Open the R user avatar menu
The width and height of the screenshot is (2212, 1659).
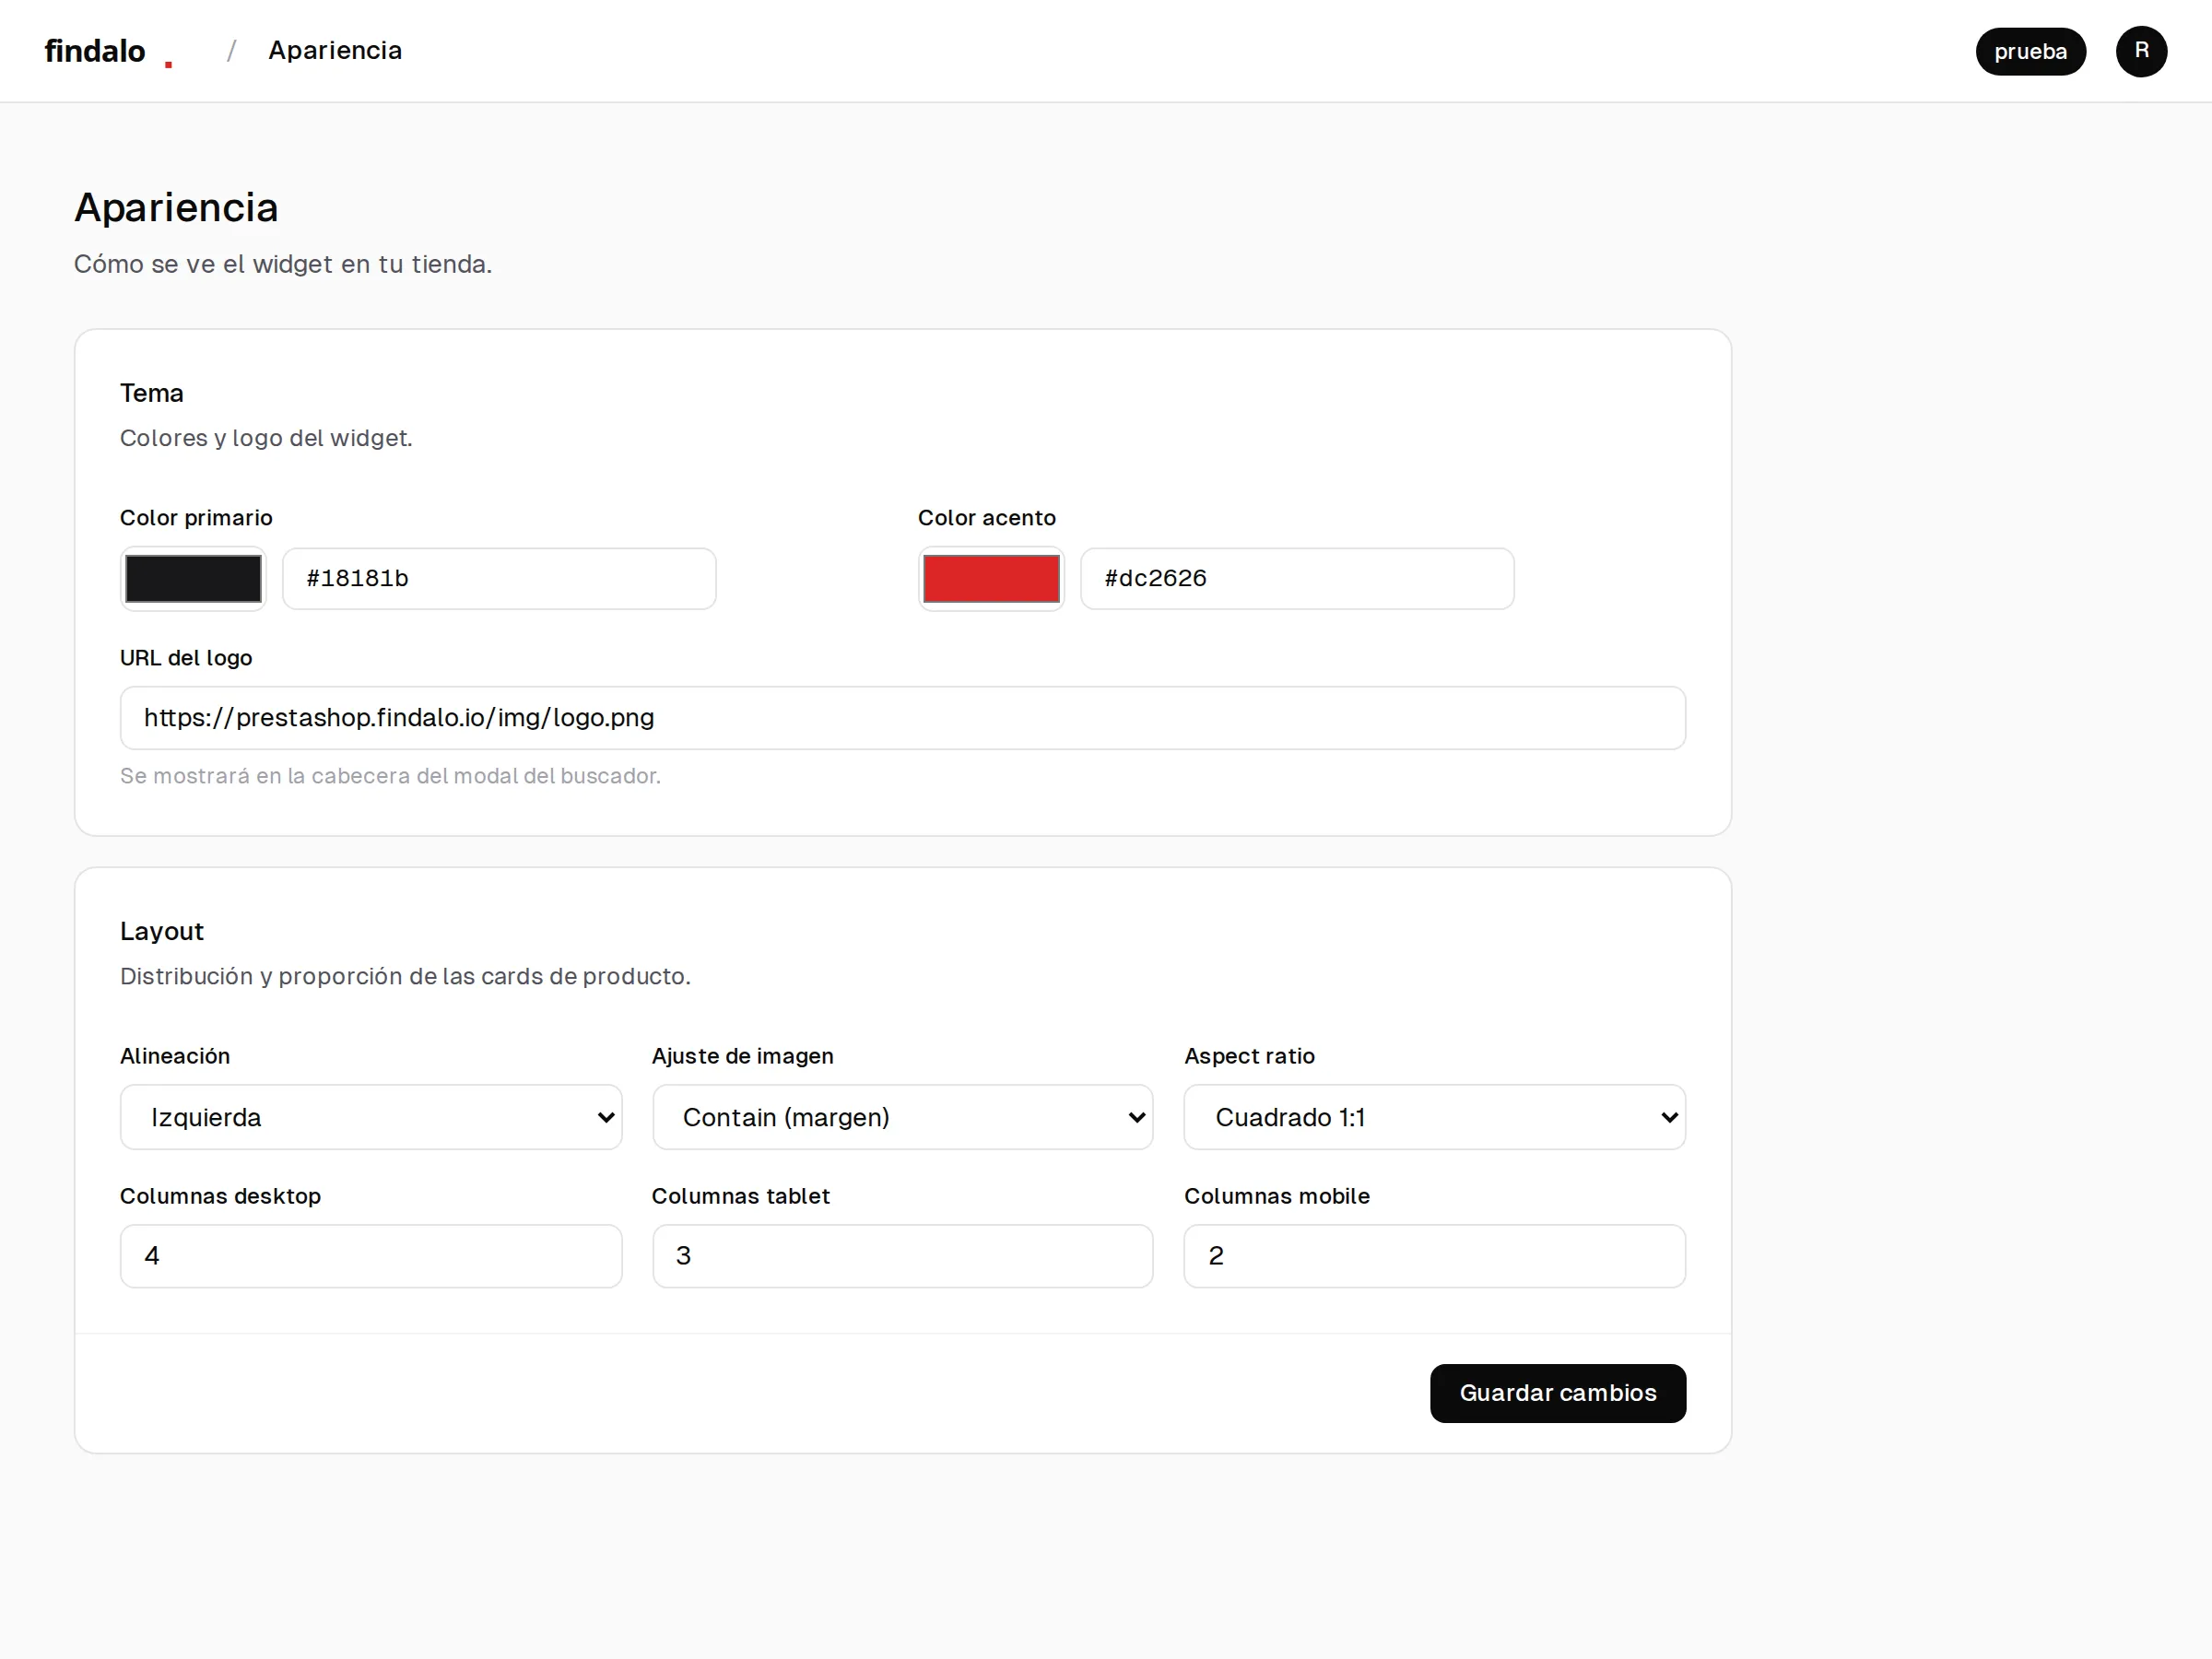[x=2141, y=51]
